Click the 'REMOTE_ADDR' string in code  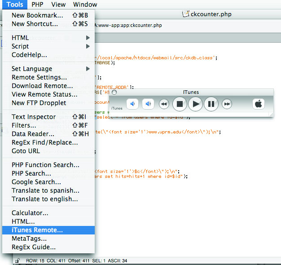pyautogui.click(x=113, y=87)
